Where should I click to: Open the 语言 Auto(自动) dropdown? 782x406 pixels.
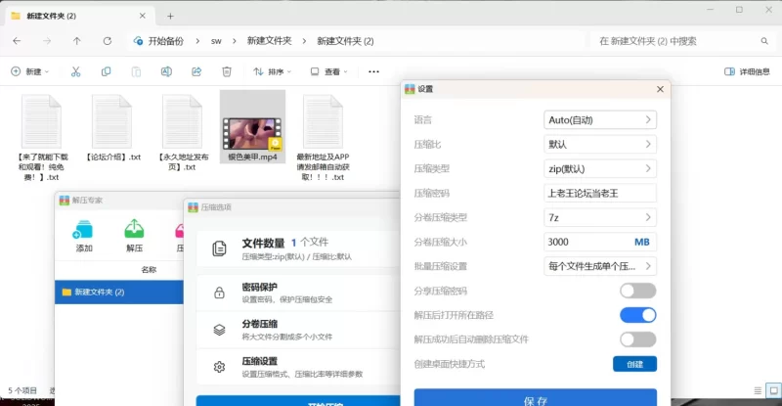[x=600, y=120]
